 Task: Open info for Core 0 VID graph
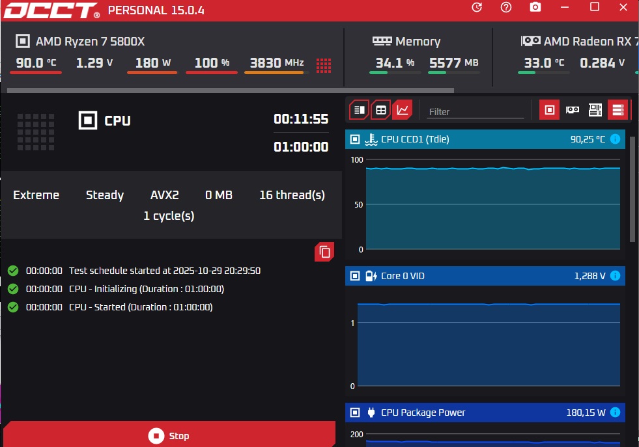[x=615, y=276]
